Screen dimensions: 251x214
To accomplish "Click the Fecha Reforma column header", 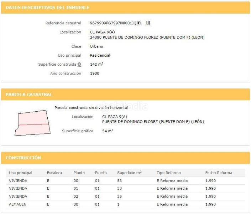I will [x=219, y=173].
